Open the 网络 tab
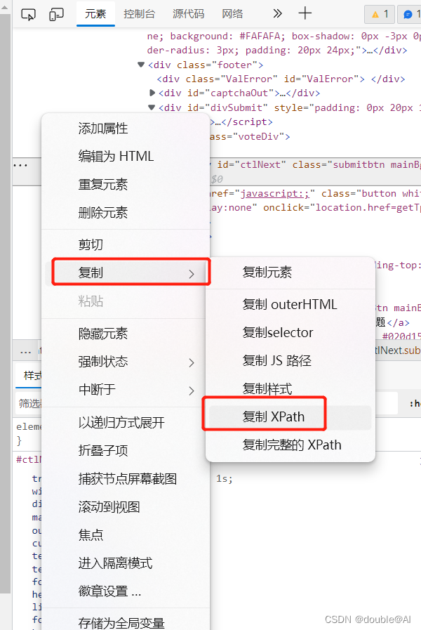 [232, 14]
